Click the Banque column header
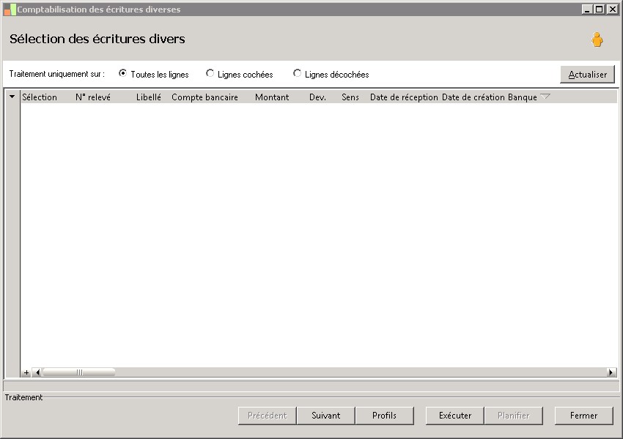The width and height of the screenshot is (623, 439). [522, 97]
